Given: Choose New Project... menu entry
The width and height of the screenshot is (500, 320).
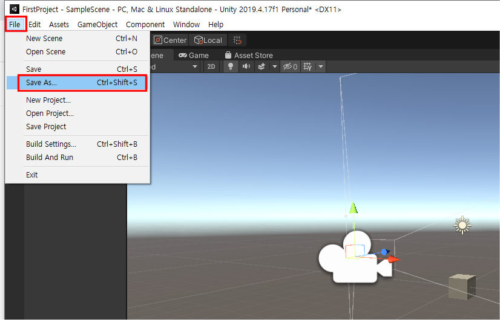Looking at the screenshot, I should (x=78, y=100).
